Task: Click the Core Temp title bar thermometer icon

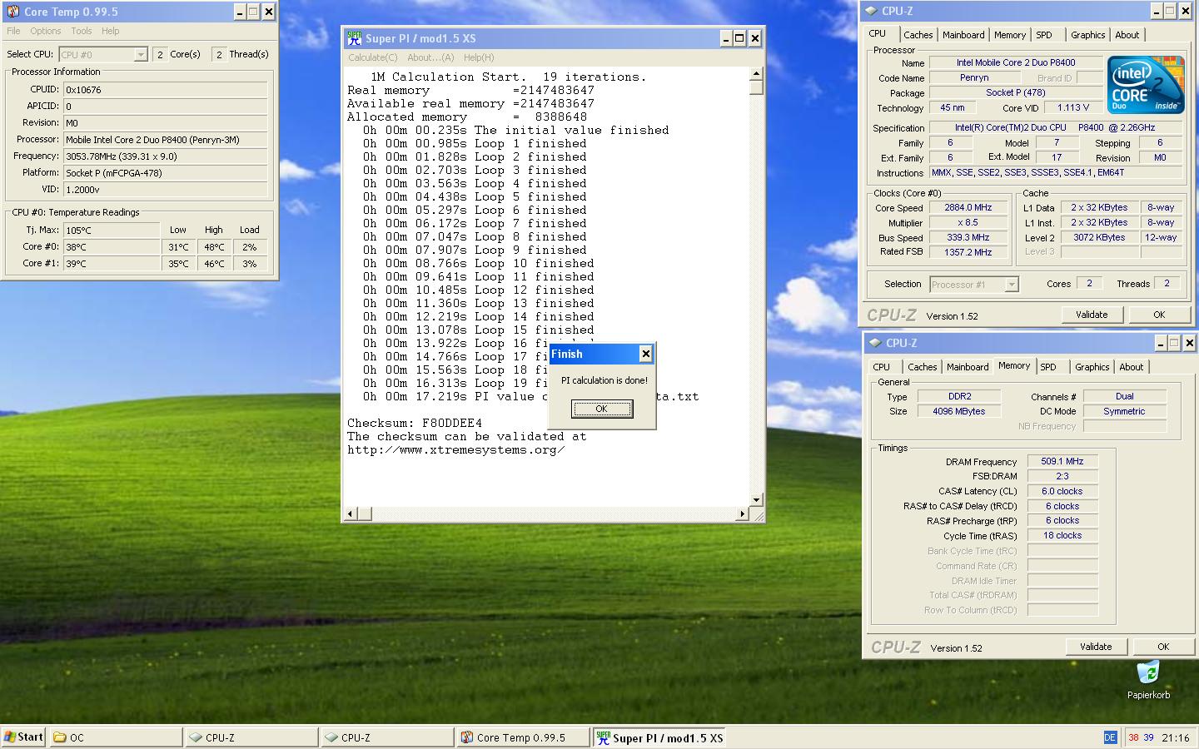Action: coord(12,12)
